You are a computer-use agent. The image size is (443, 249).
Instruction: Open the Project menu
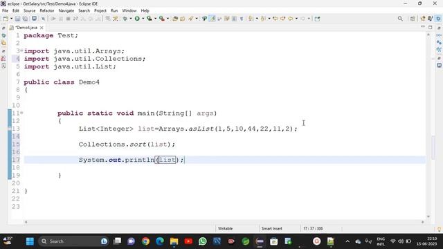pos(100,11)
